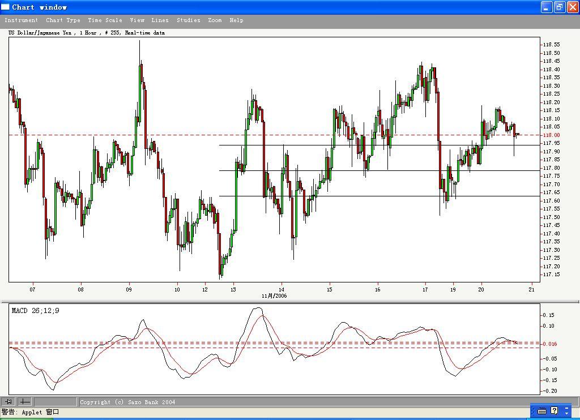
Task: Click the 0.15 MACD axis label
Action: 549,315
